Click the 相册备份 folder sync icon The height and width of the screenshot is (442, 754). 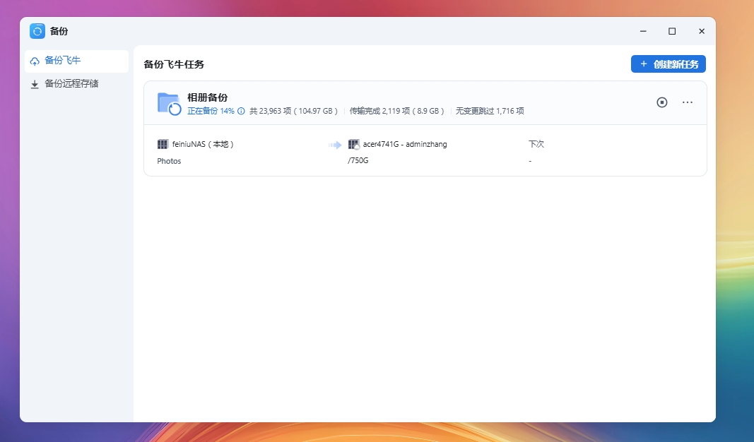click(x=170, y=104)
